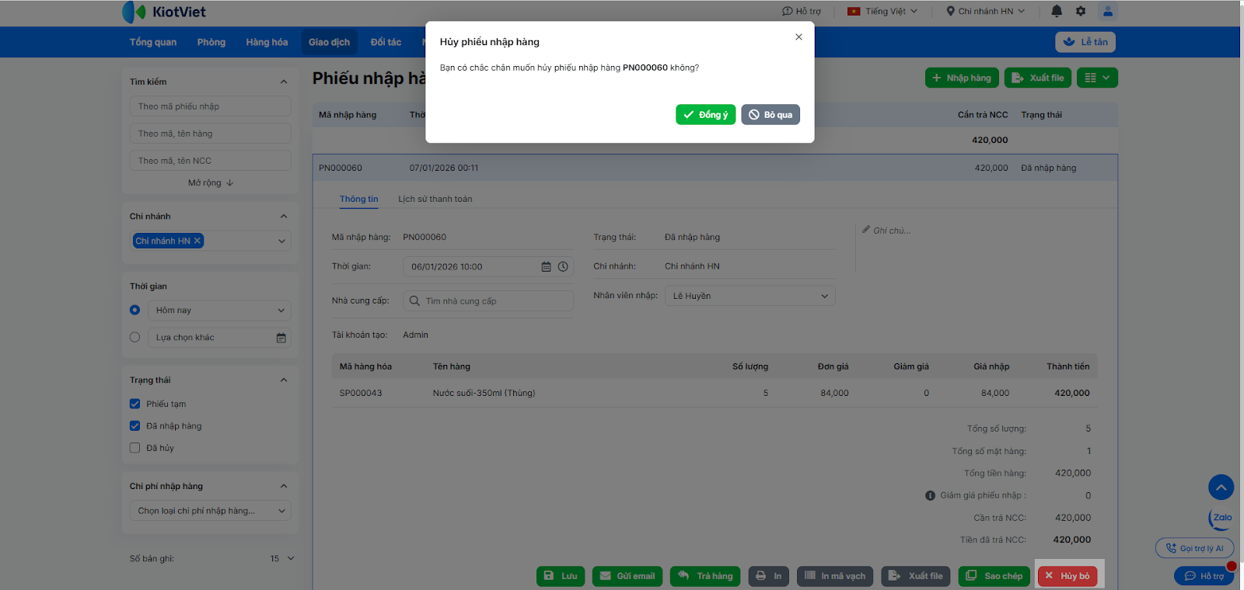The image size is (1244, 590).
Task: Focus the Theo mã, tên hàng field
Action: click(211, 134)
